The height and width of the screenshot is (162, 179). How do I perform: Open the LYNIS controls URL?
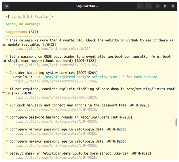click(52, 49)
